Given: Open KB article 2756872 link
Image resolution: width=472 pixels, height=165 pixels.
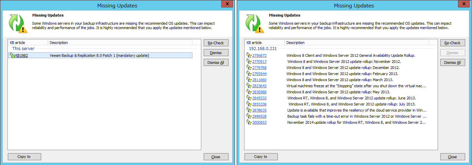Looking at the screenshot, I should coord(259,55).
